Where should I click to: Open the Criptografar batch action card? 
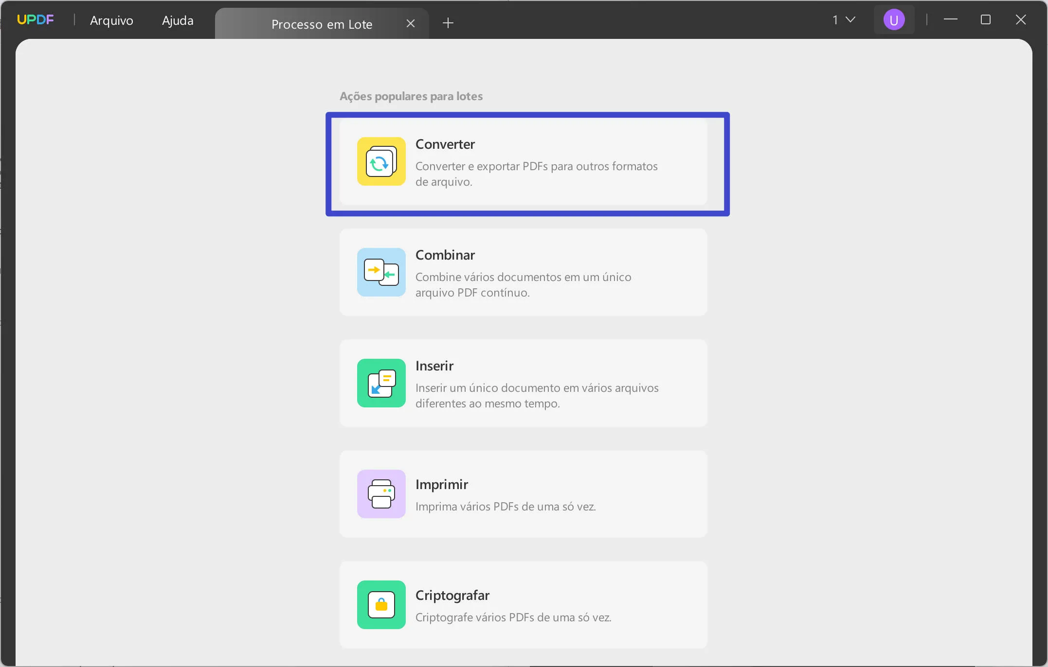point(523,605)
